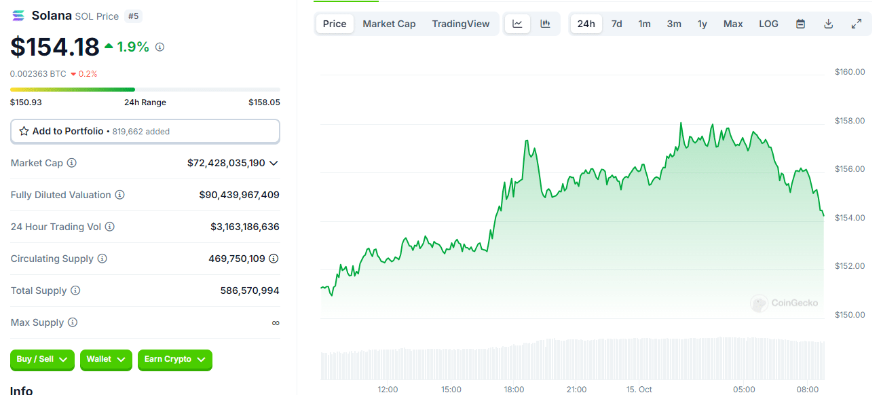Click the $90,439,967,409 valuation value
Viewport: 881px width, 395px height.
240,195
